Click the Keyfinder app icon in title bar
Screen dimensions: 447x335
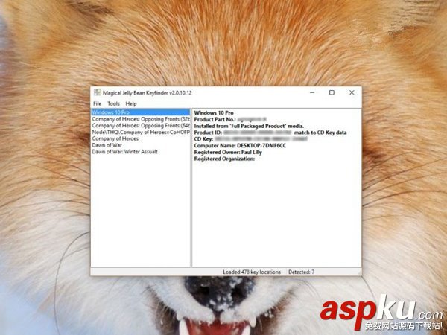tap(97, 92)
